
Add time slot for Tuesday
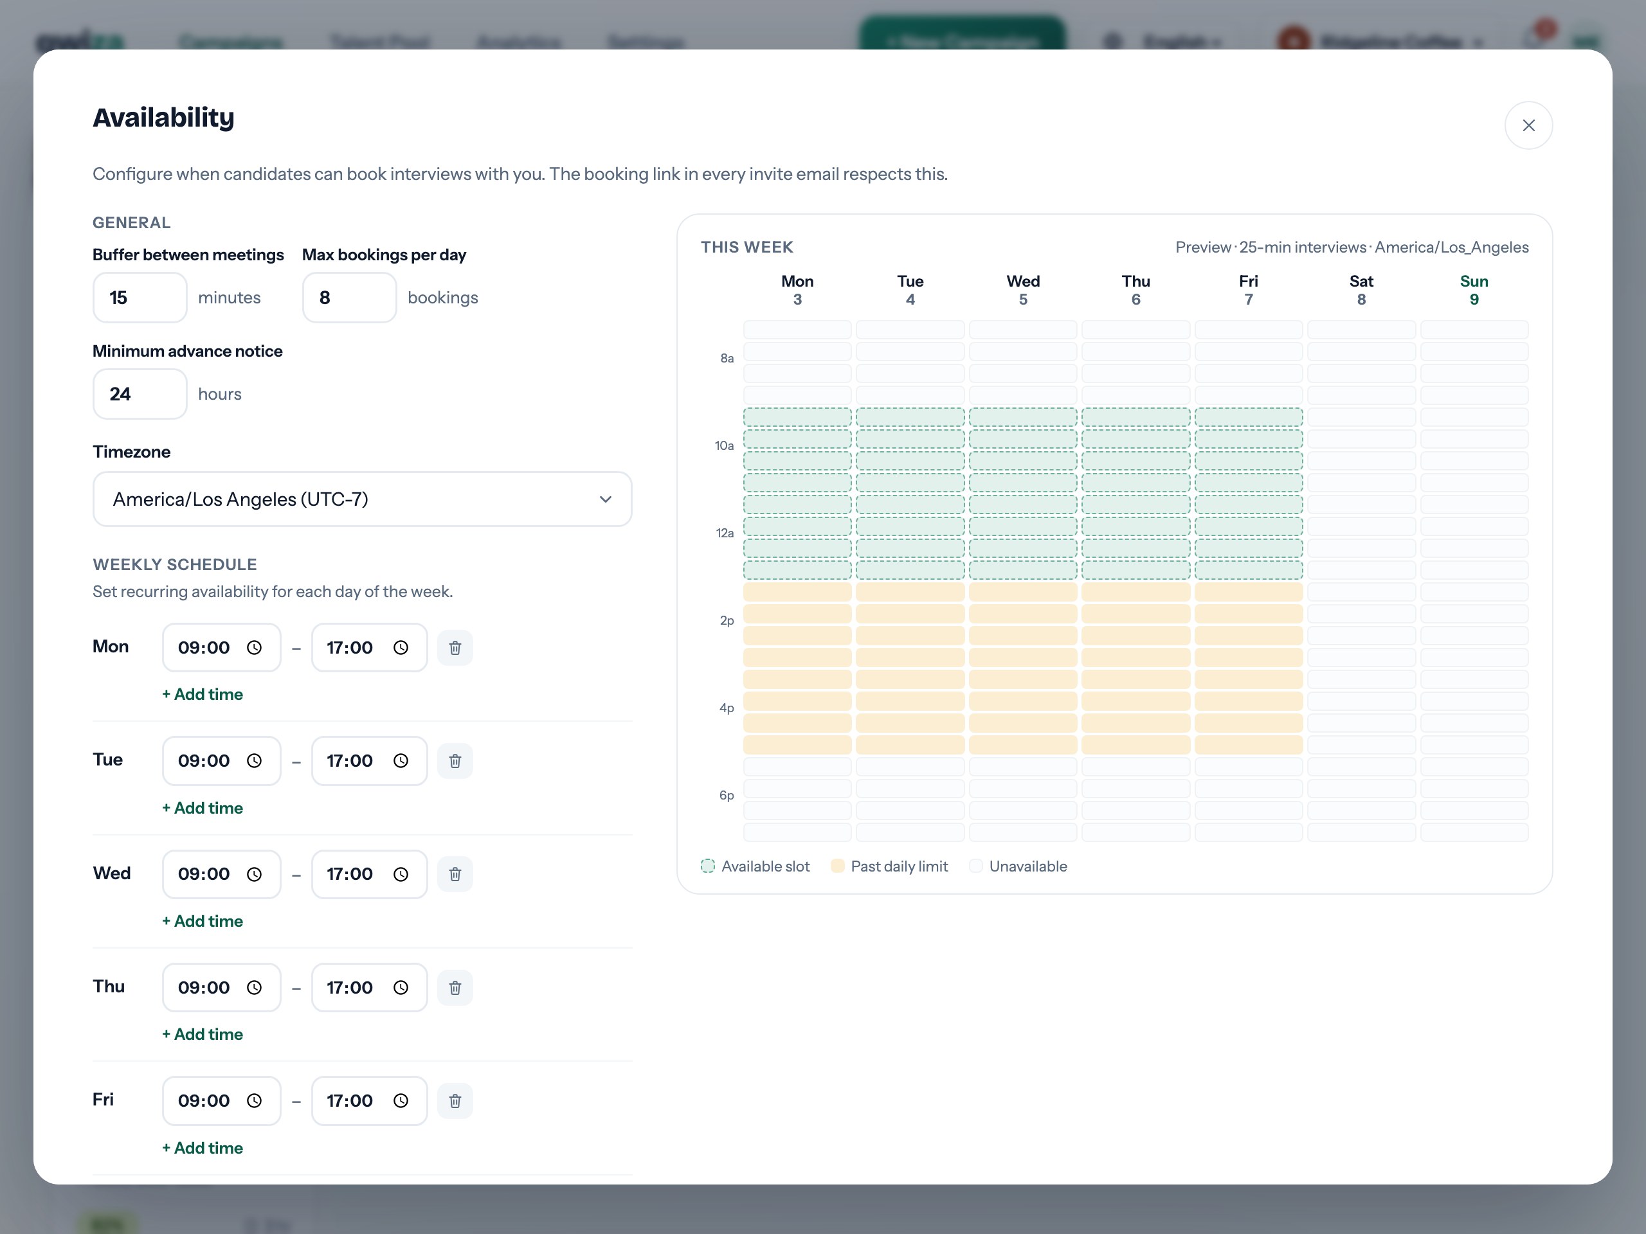click(203, 808)
